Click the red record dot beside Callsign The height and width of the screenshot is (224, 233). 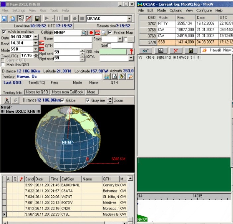click(x=91, y=32)
